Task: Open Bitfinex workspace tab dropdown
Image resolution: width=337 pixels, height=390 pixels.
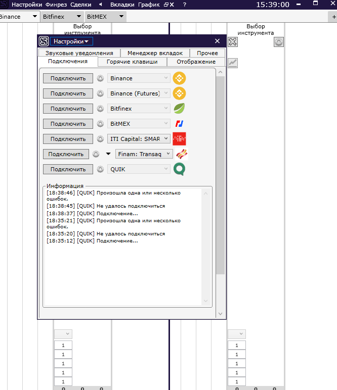Action: pyautogui.click(x=79, y=16)
